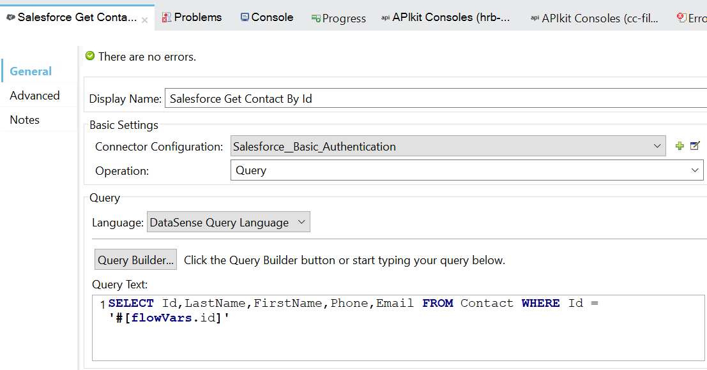Close the Salesforce Get Contact tab
The height and width of the screenshot is (370, 707).
point(145,20)
